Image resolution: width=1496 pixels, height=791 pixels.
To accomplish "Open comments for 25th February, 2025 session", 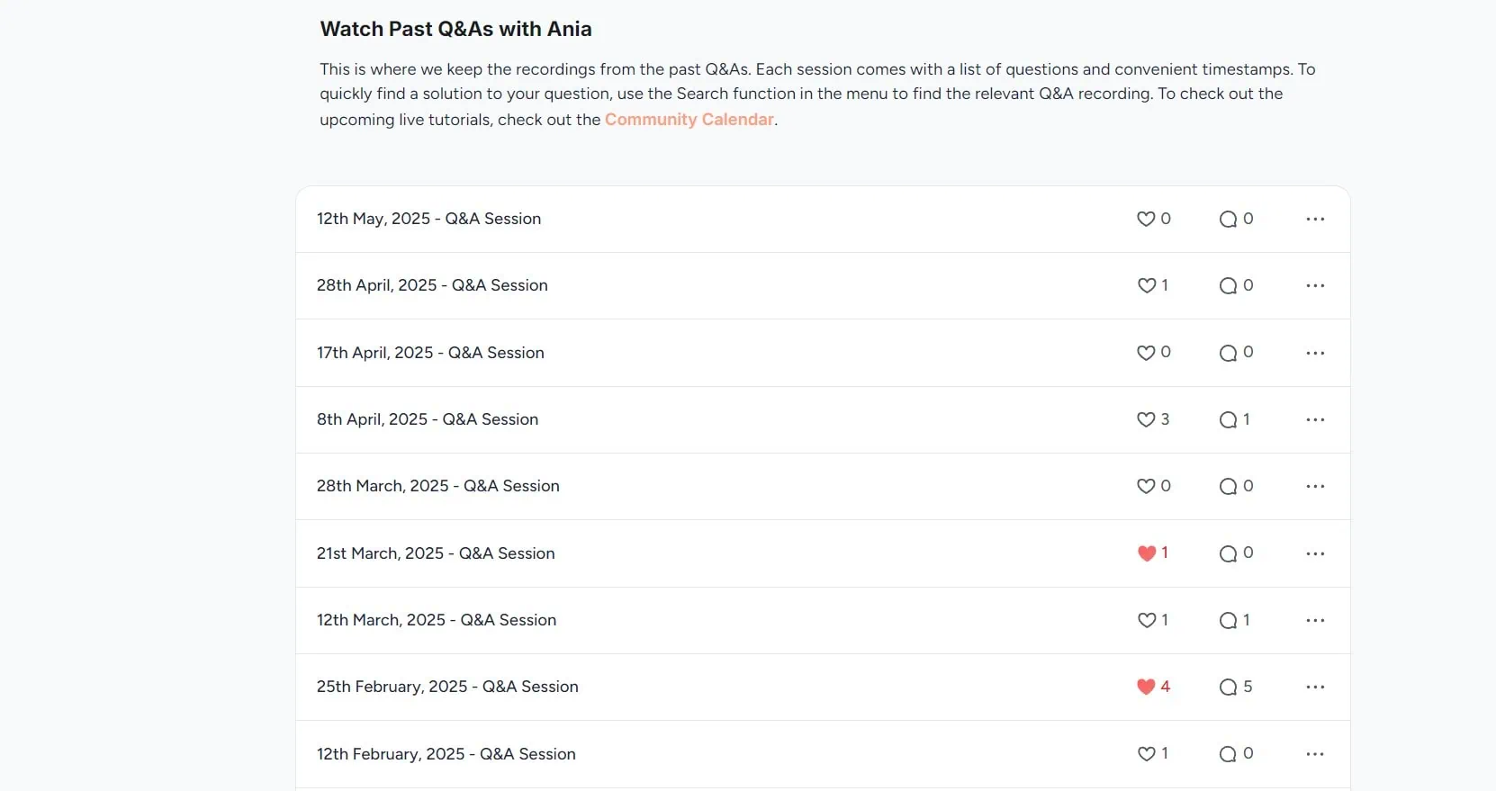I will pyautogui.click(x=1228, y=687).
